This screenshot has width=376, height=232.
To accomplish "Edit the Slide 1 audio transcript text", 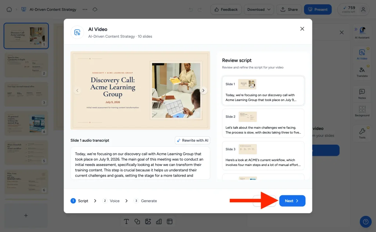I will click(x=140, y=163).
